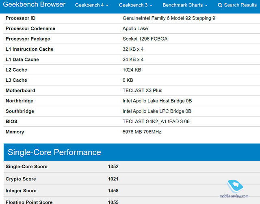This screenshot has width=260, height=204.
Task: Click the Southbridge label
Action: click(20, 111)
